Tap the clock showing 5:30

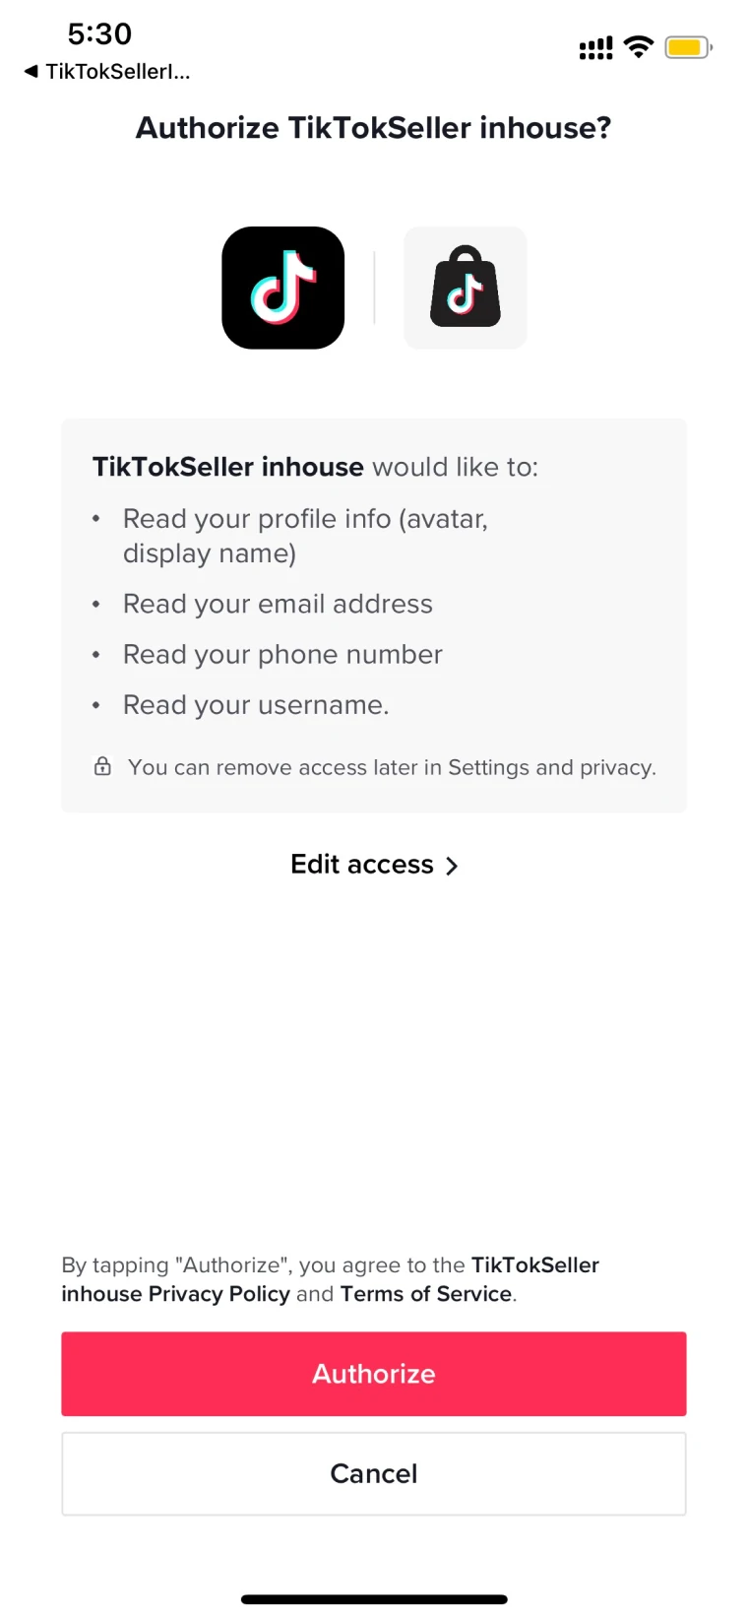pyautogui.click(x=99, y=33)
